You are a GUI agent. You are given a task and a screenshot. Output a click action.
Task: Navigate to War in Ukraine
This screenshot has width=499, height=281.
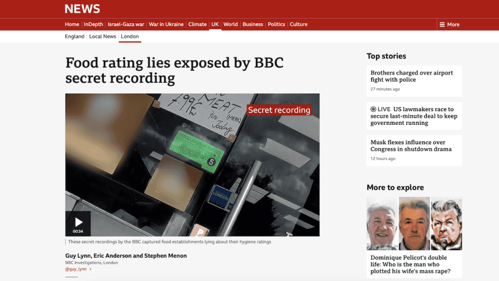tap(166, 24)
